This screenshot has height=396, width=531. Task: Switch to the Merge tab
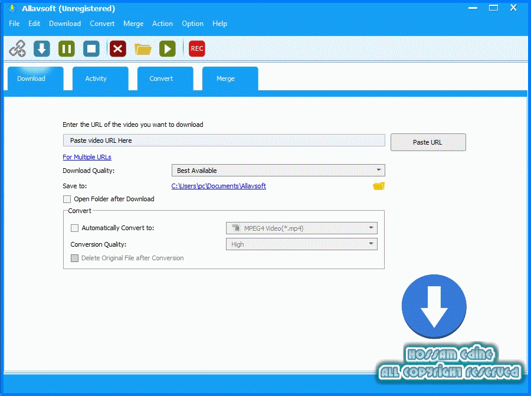230,78
